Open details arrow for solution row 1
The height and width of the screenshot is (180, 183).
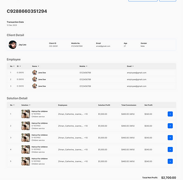tap(170, 114)
